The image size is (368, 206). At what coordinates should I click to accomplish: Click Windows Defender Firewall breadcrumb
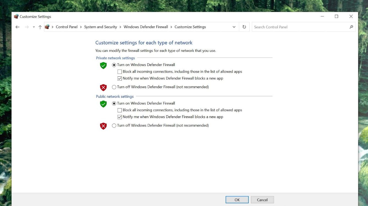[146, 27]
